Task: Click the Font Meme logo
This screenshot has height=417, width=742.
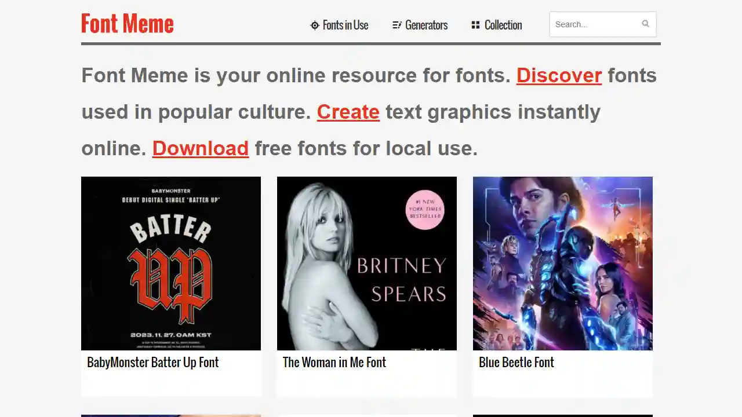Action: (x=127, y=24)
